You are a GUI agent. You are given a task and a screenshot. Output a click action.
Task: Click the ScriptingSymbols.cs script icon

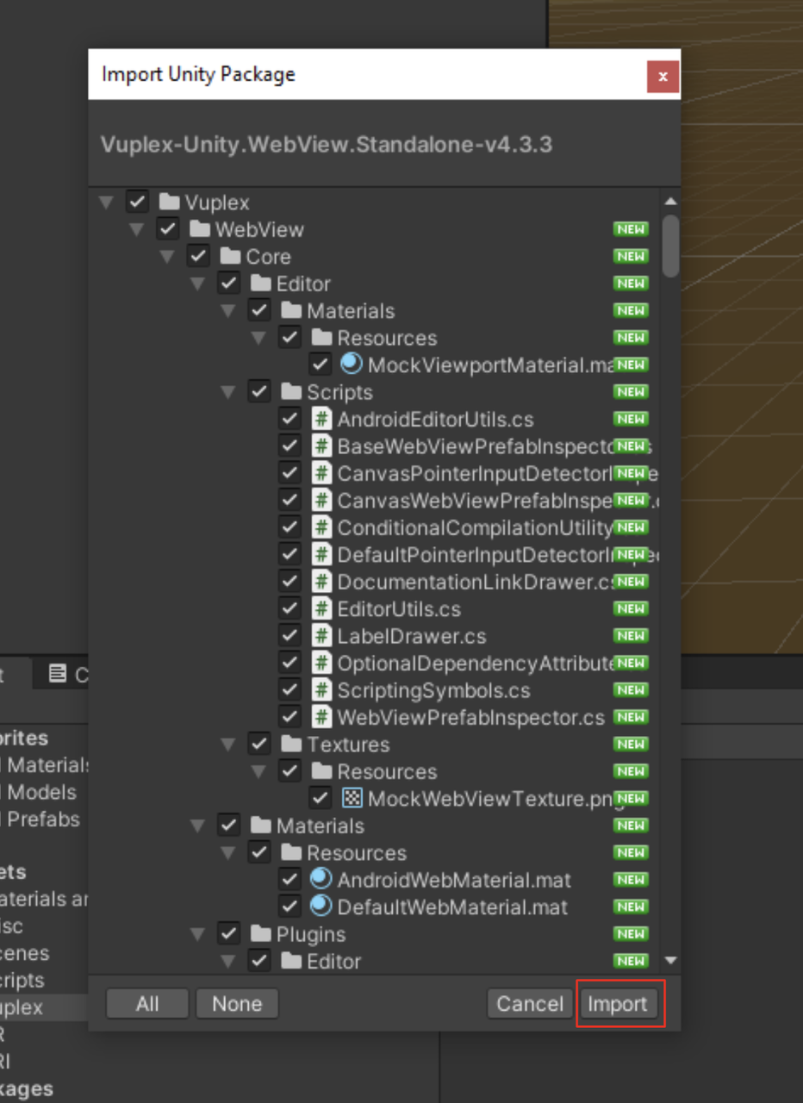click(x=321, y=690)
